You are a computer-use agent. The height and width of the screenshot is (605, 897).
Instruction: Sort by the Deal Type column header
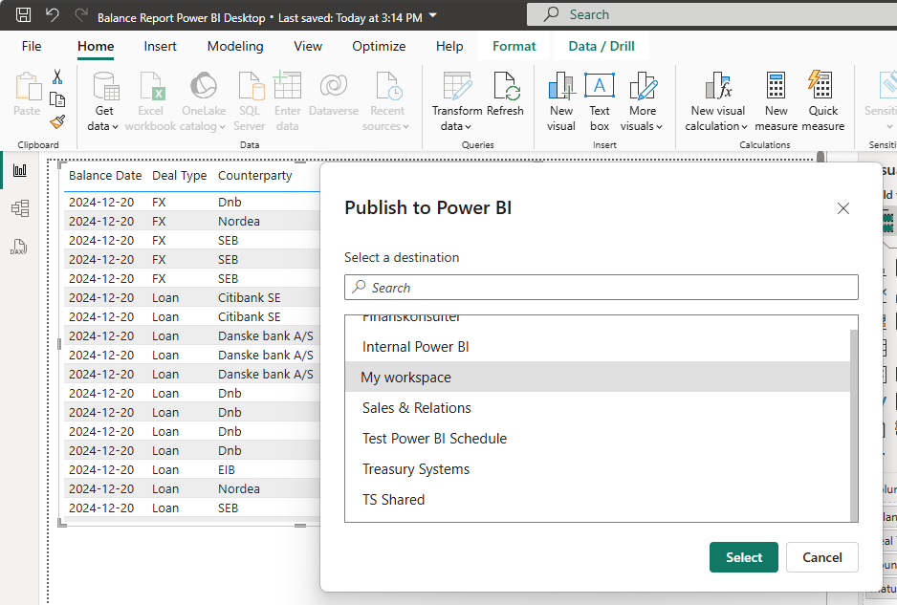point(179,176)
